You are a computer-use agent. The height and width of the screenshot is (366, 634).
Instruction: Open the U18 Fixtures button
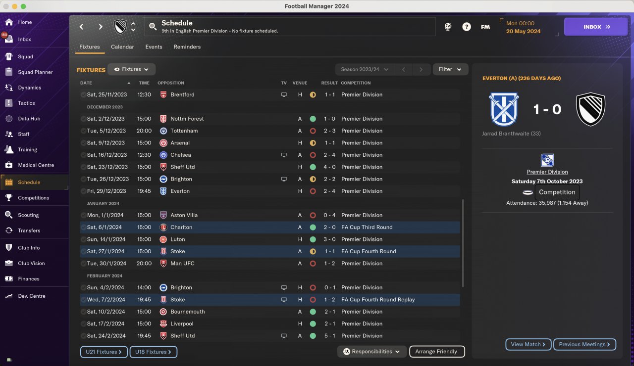[x=153, y=352]
